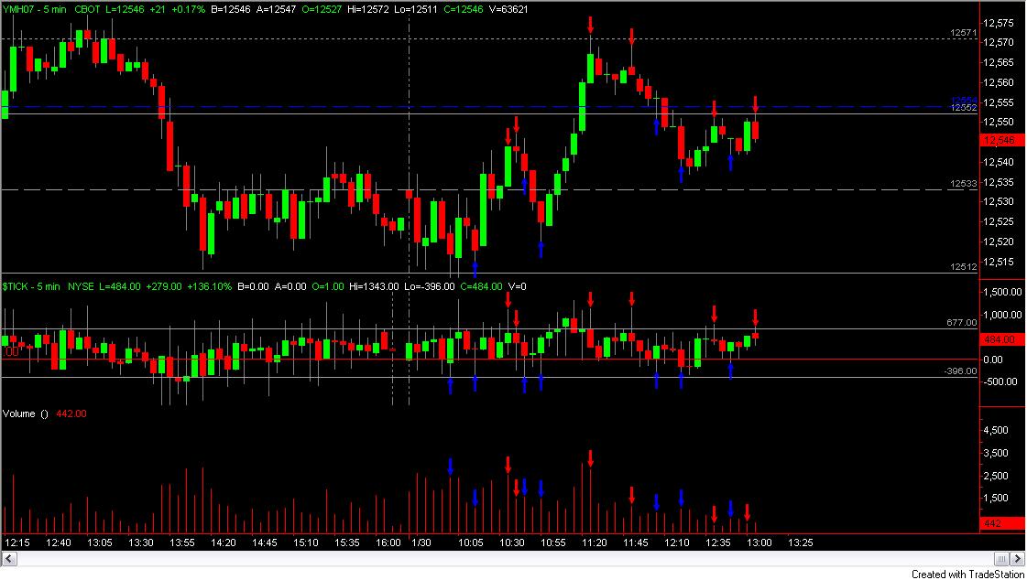Click the 13:25 time axis label
Screen dimensions: 1027x580
pyautogui.click(x=800, y=542)
